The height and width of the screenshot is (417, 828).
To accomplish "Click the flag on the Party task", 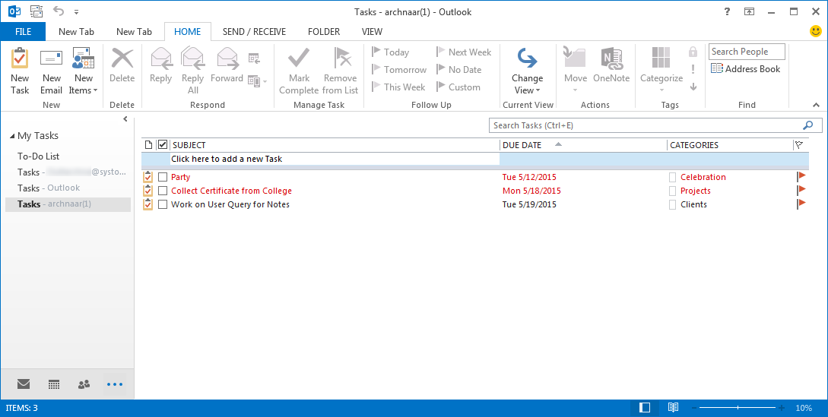I will click(801, 176).
